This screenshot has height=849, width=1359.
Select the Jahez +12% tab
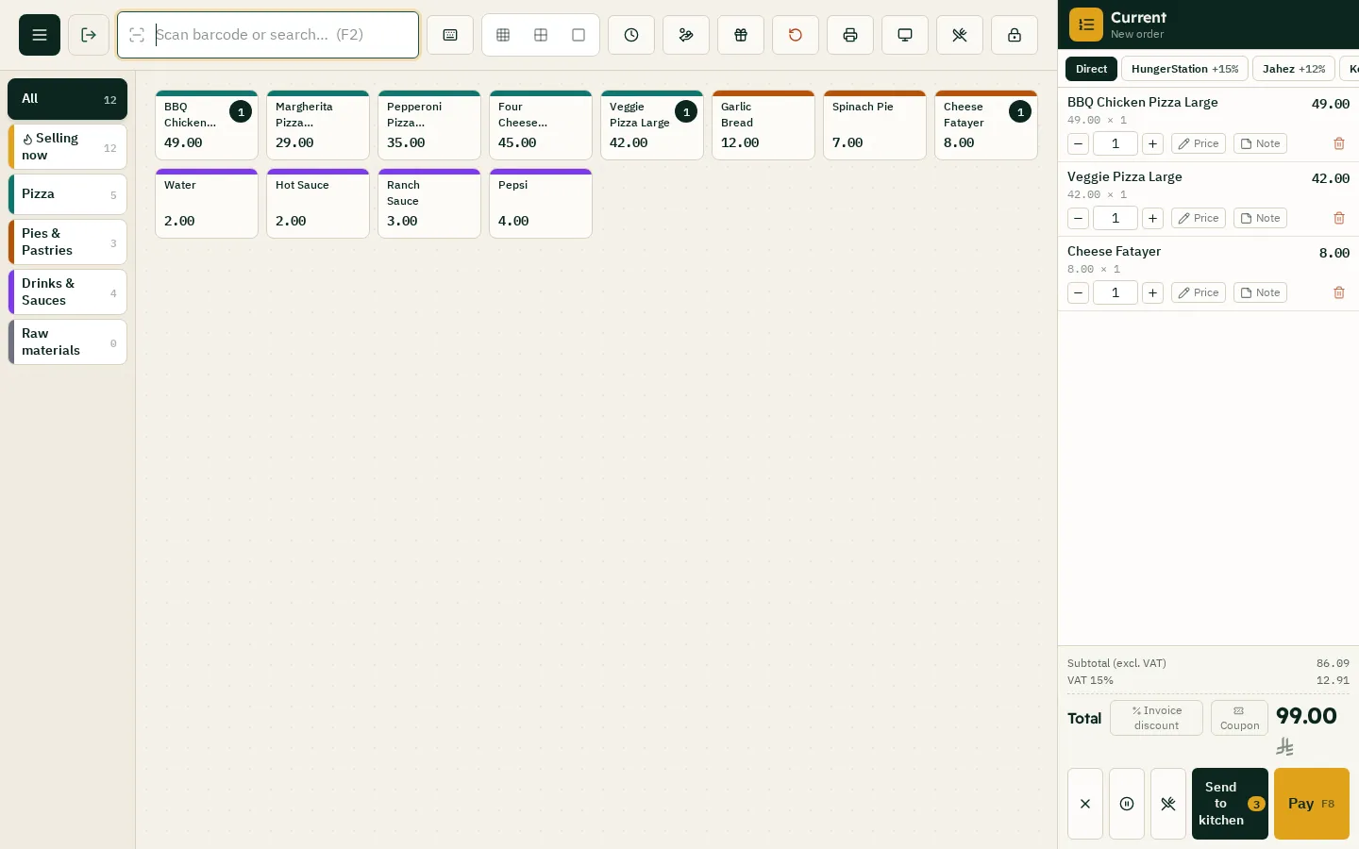tap(1294, 69)
